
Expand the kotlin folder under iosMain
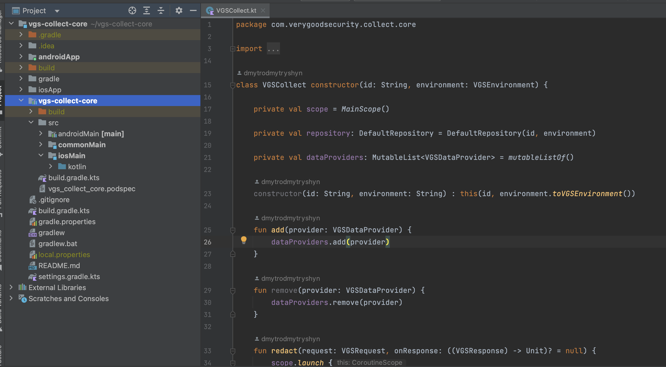point(51,166)
